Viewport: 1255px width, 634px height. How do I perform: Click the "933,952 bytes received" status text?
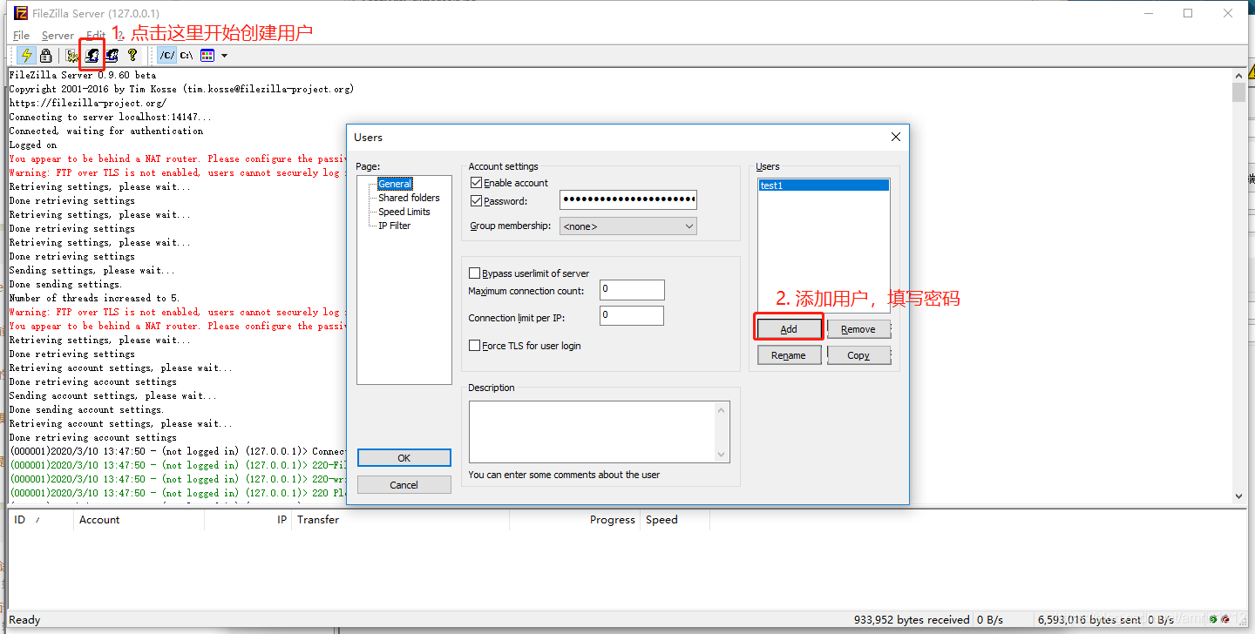tap(912, 620)
